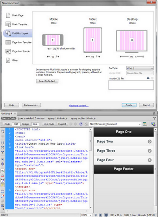Click the desktop size icon in status bar
The width and height of the screenshot is (159, 217).
click(x=106, y=215)
